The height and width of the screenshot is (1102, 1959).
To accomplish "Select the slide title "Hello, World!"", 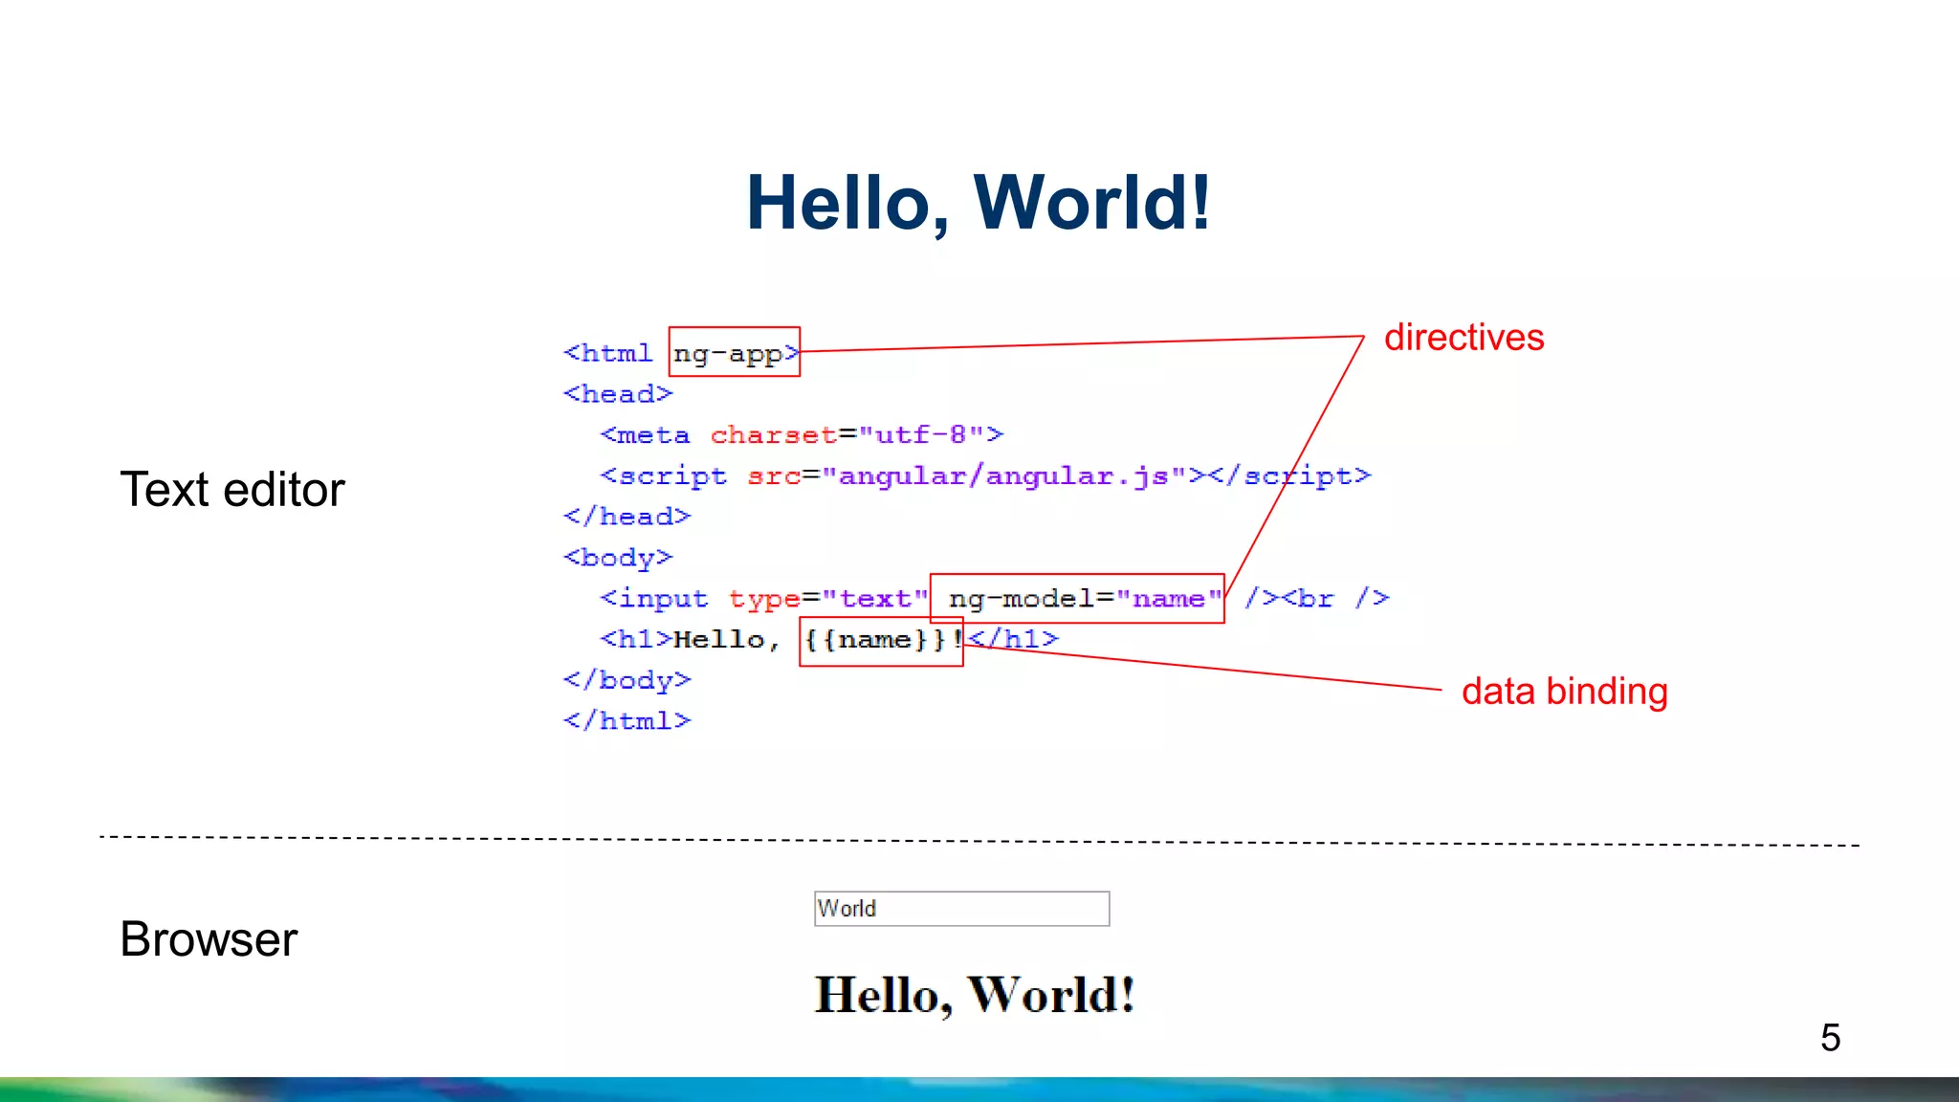I will [979, 203].
